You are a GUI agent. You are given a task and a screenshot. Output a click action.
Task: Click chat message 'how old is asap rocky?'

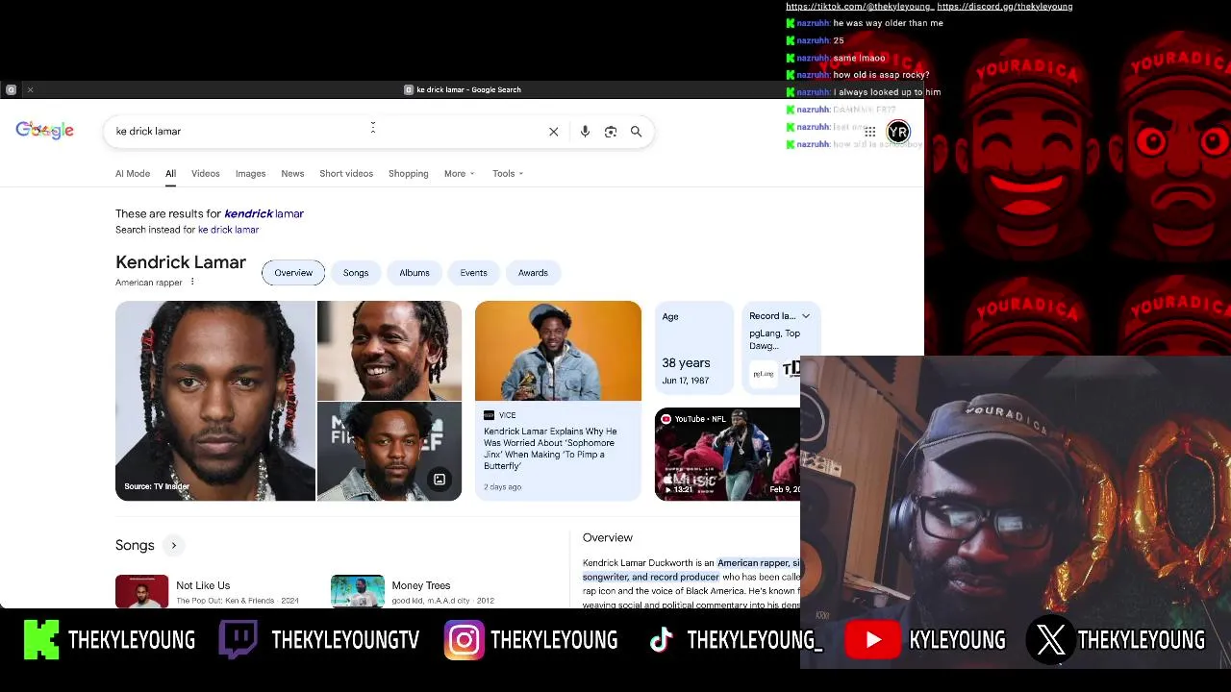881,75
